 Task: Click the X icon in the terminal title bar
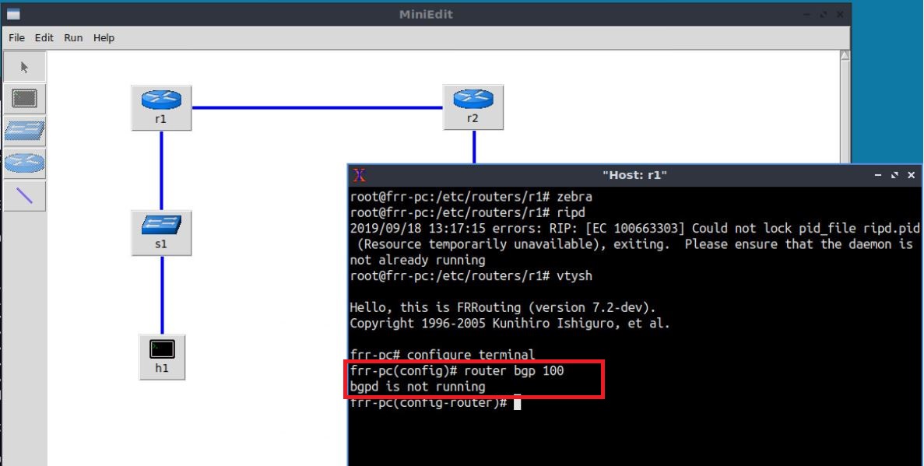(x=359, y=176)
